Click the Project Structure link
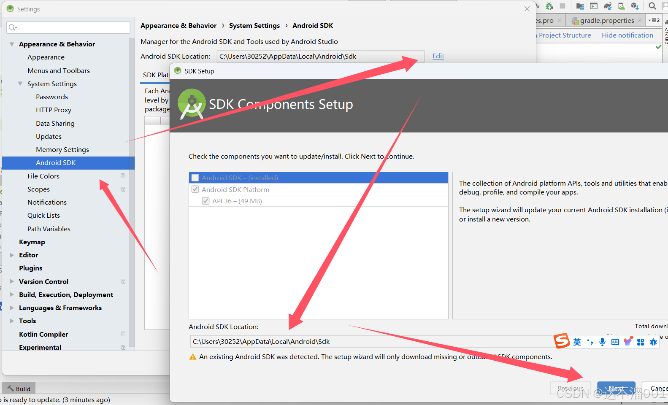 (x=565, y=35)
